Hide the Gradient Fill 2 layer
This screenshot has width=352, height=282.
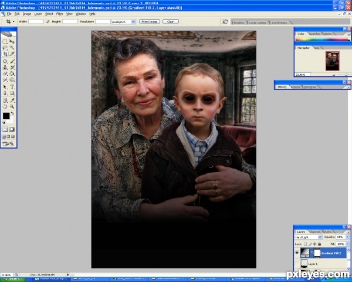click(297, 253)
